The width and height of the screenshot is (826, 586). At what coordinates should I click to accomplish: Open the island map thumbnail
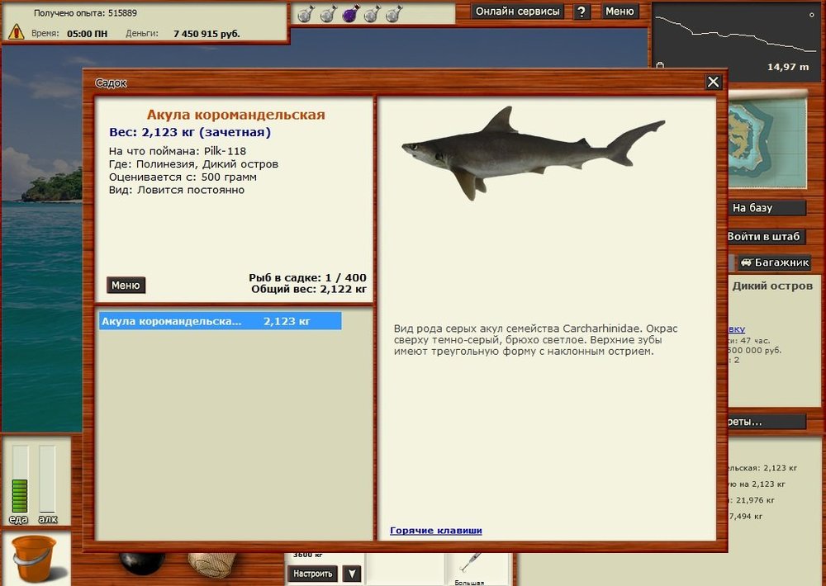click(768, 140)
